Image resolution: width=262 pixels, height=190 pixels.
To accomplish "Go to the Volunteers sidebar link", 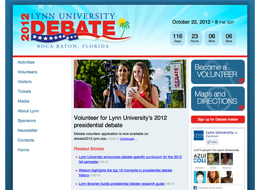I will click(28, 72).
